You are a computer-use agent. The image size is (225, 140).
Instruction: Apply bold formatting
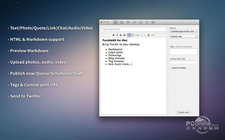click(x=113, y=35)
